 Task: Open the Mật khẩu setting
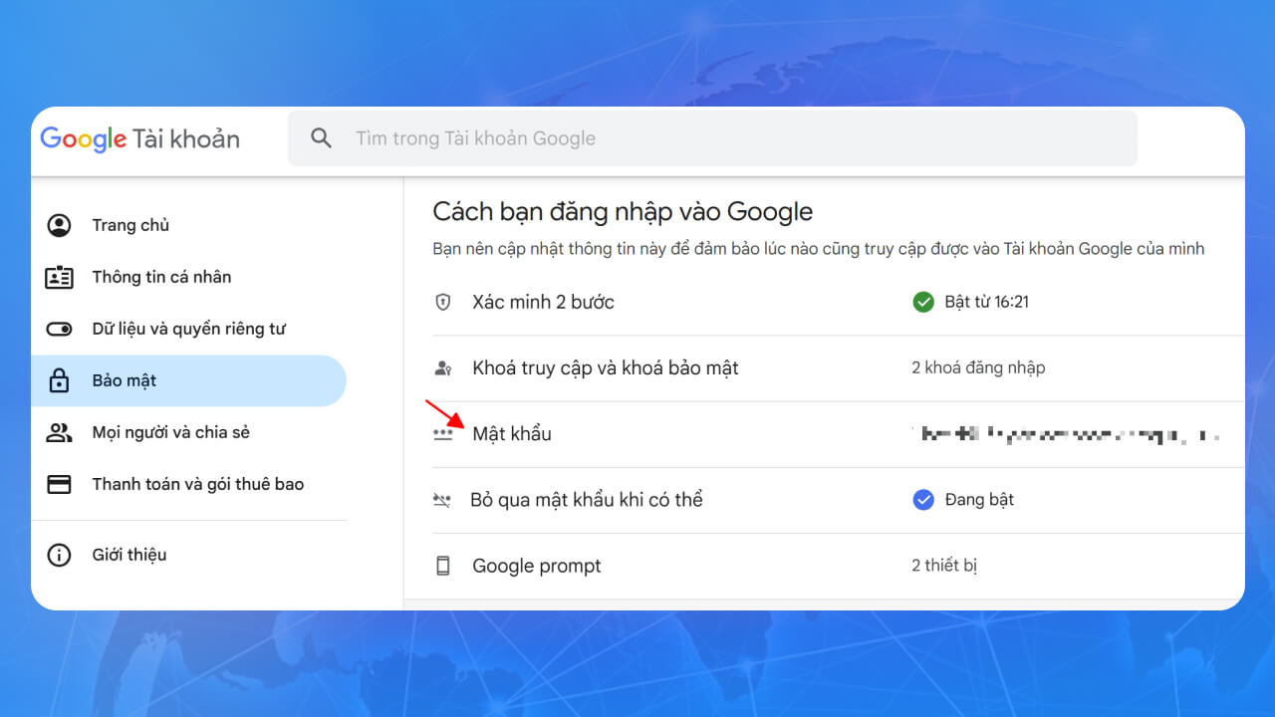coord(838,434)
